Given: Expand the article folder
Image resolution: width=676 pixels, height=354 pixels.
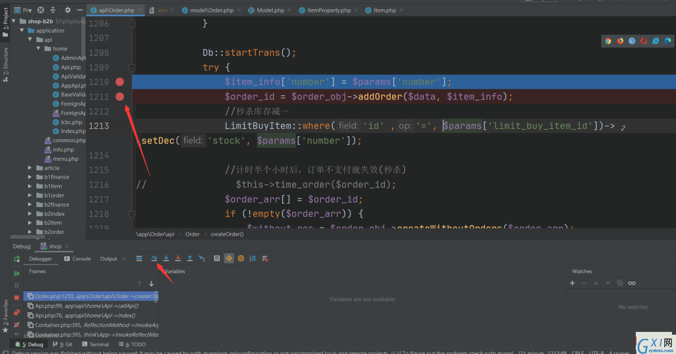Looking at the screenshot, I should point(30,168).
